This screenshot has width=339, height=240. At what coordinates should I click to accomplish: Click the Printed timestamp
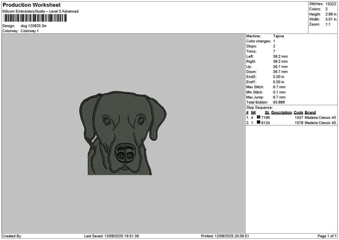point(225,236)
